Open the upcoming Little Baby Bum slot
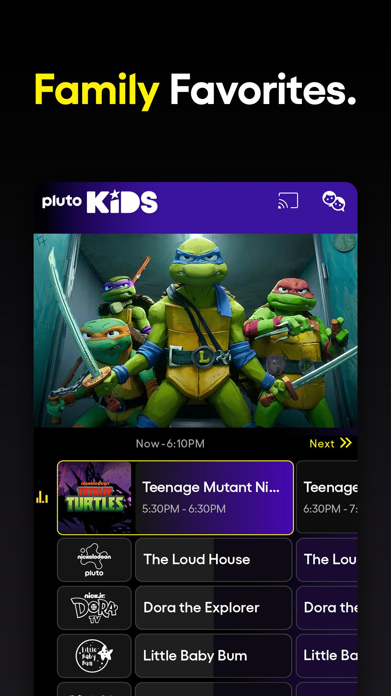This screenshot has width=391, height=696. (327, 656)
